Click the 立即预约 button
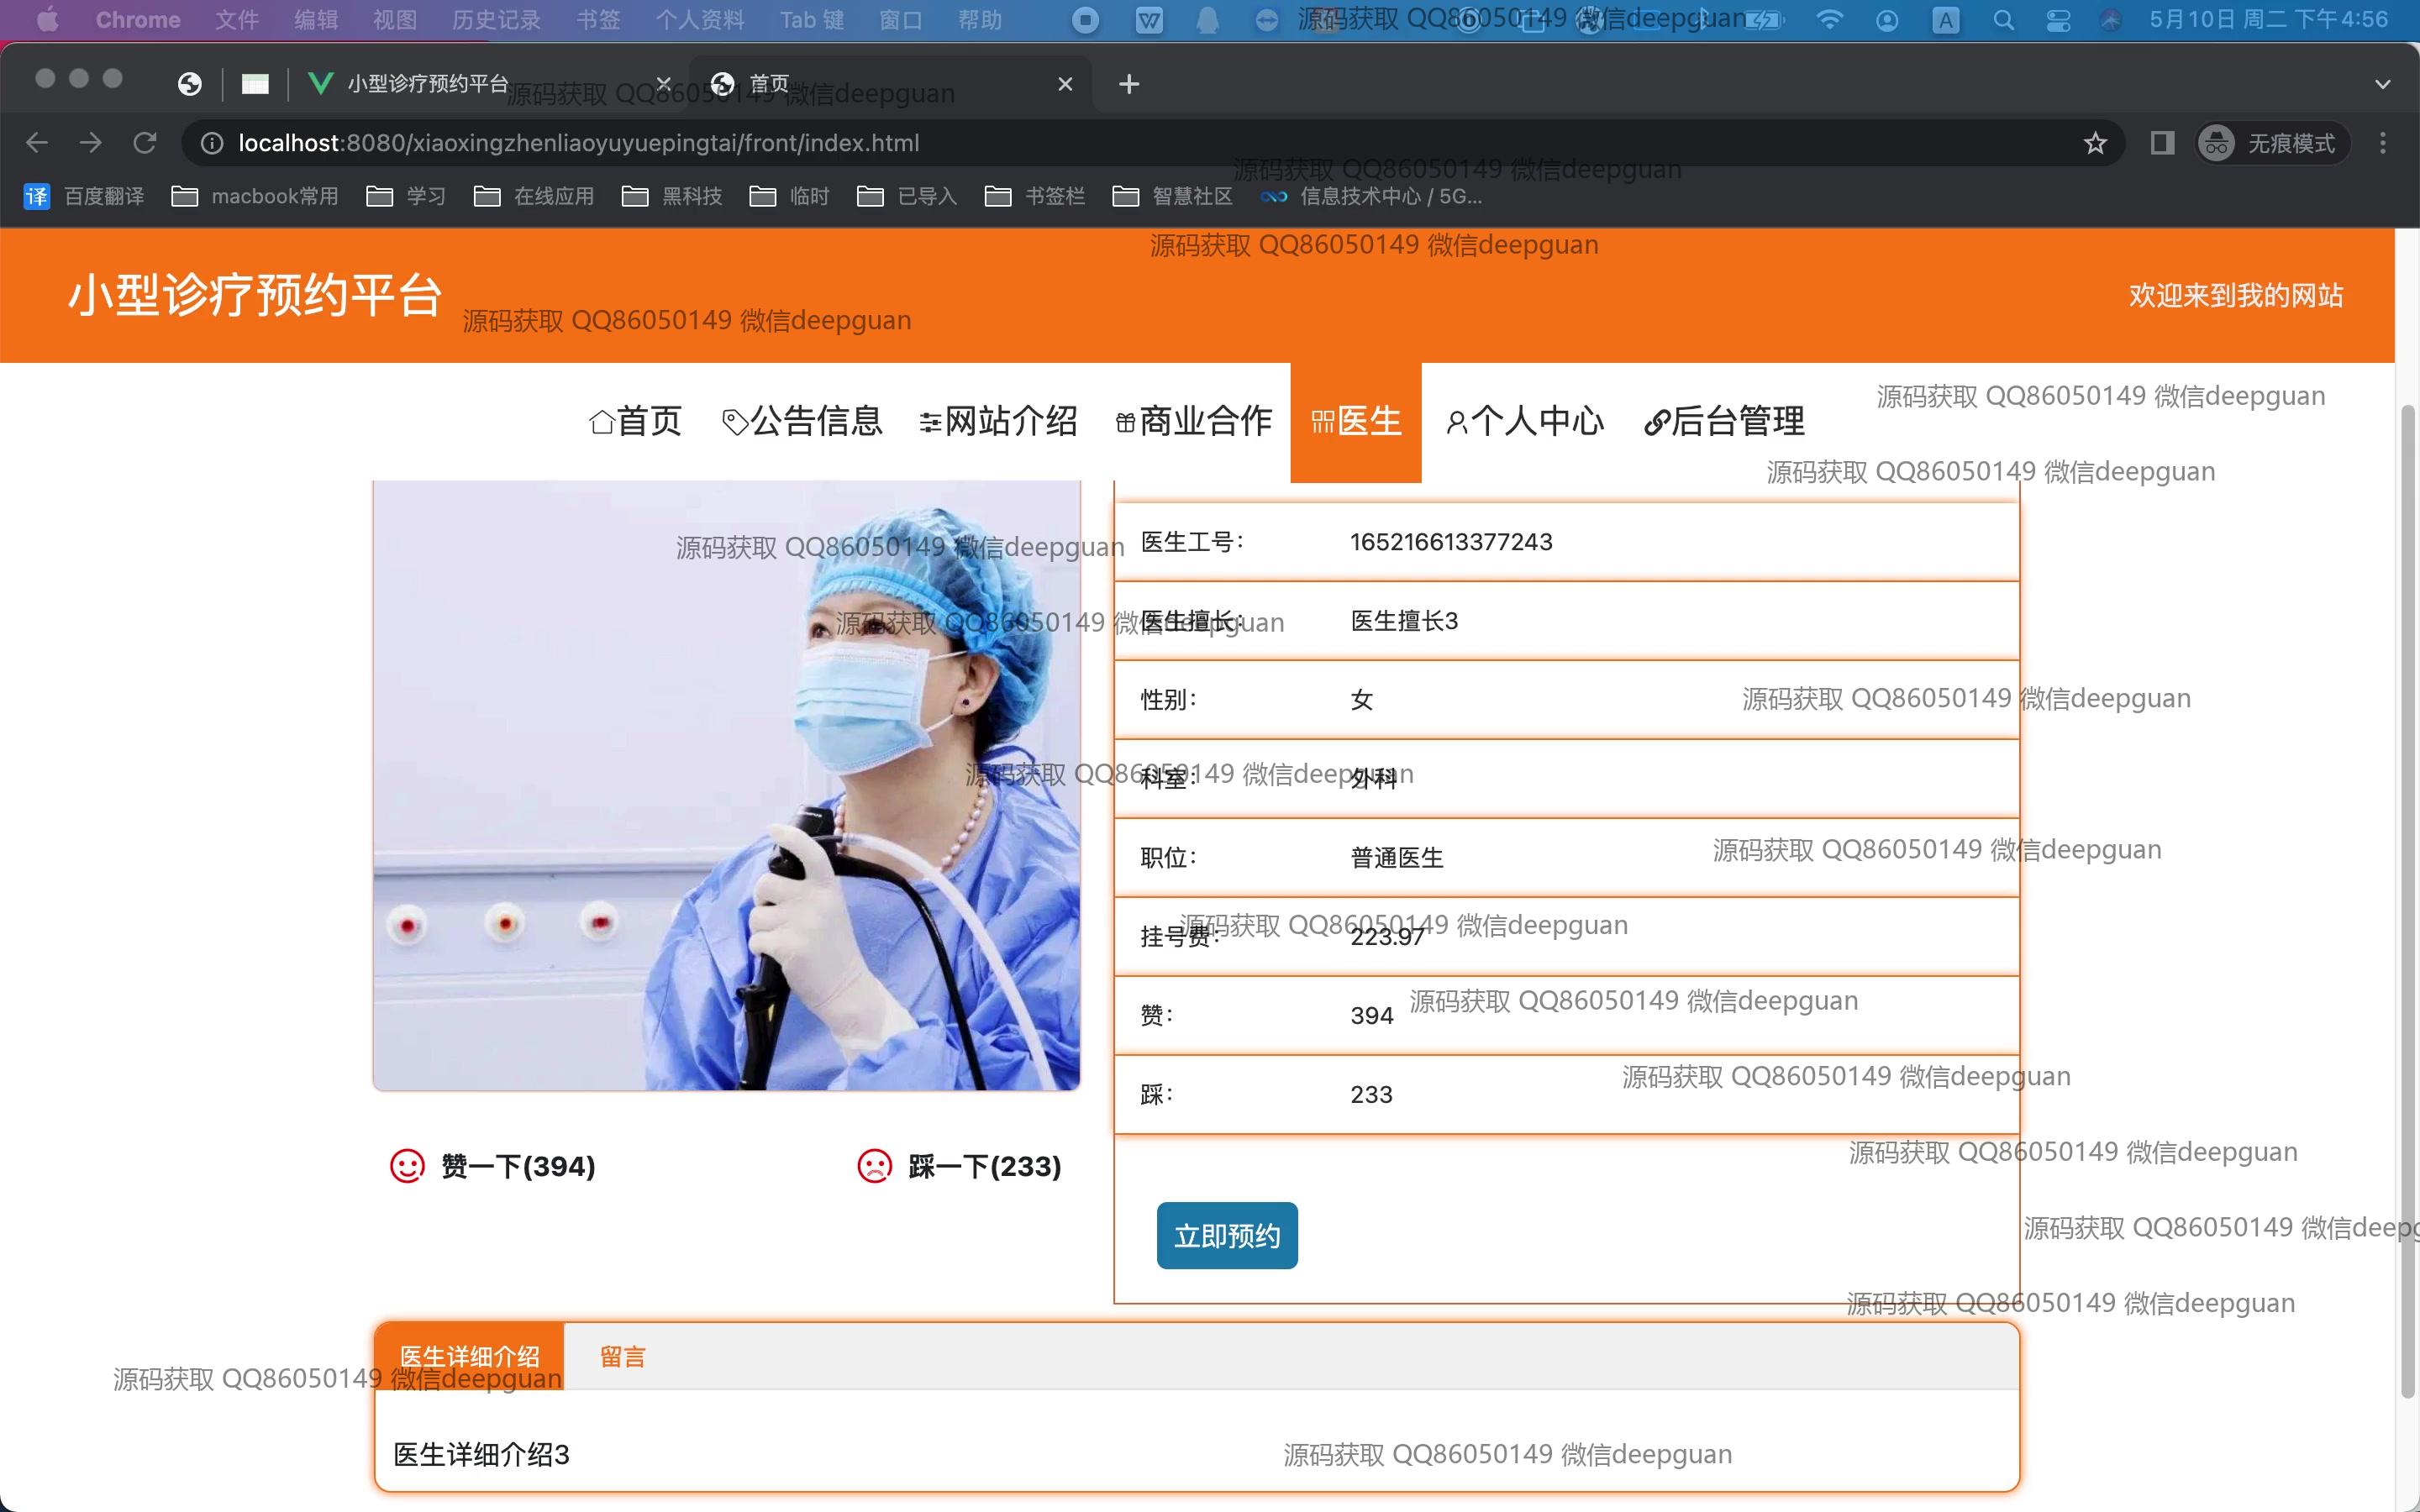 [x=1227, y=1236]
